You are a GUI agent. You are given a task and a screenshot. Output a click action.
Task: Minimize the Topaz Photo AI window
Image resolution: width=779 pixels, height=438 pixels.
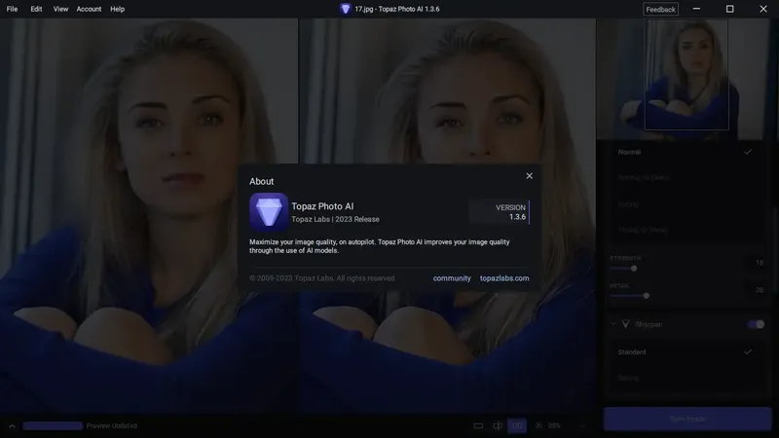pos(696,9)
